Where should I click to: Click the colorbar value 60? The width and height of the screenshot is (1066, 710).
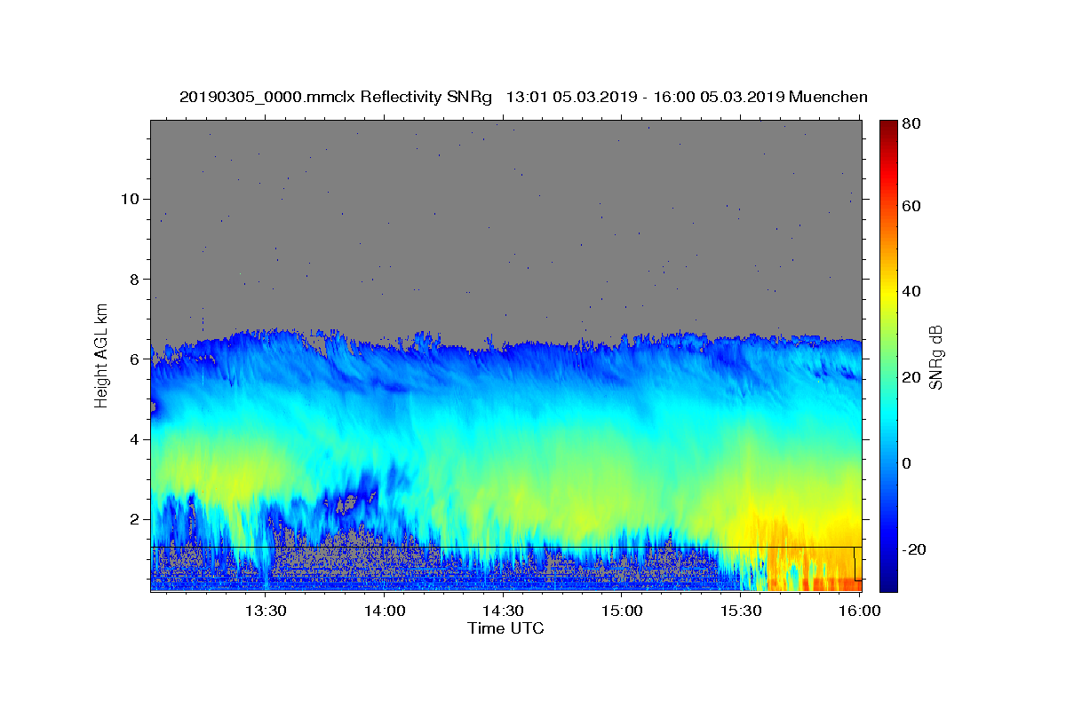(911, 206)
